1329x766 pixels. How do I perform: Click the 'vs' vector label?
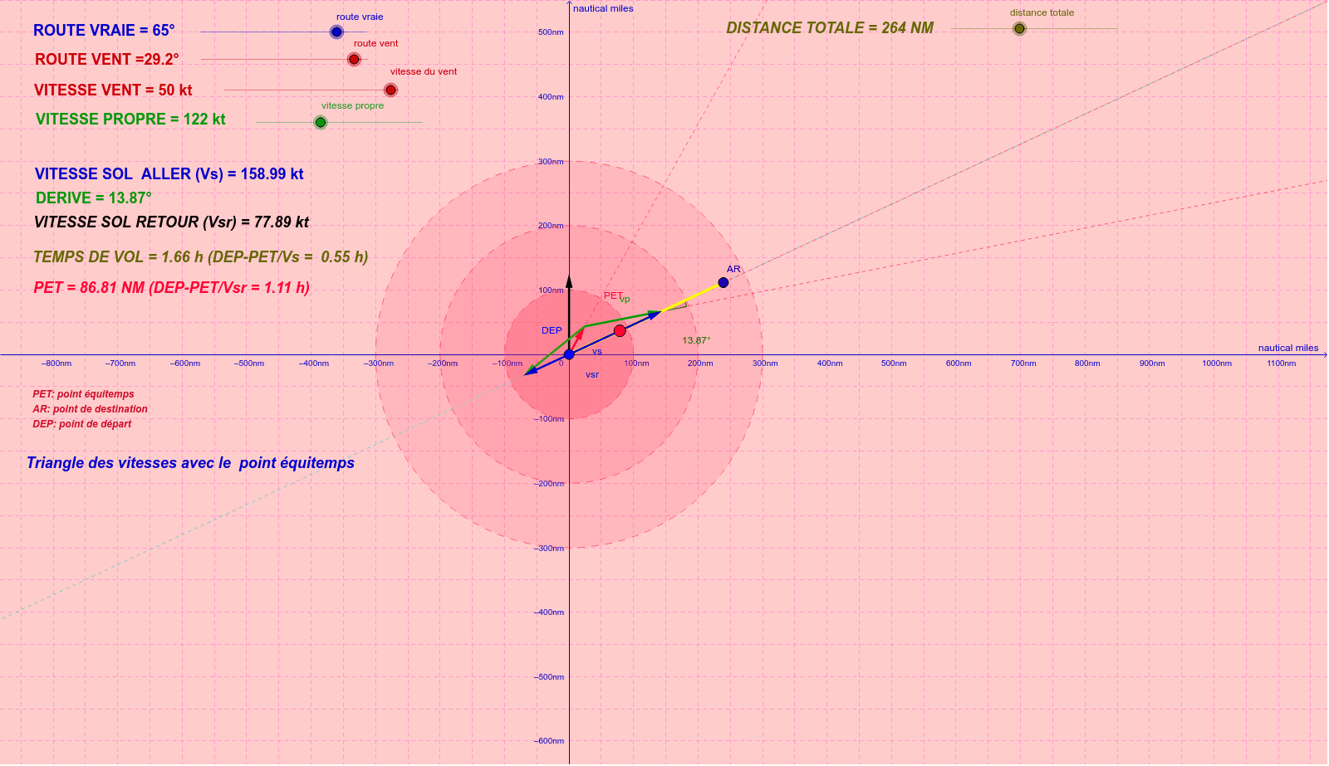coord(596,352)
